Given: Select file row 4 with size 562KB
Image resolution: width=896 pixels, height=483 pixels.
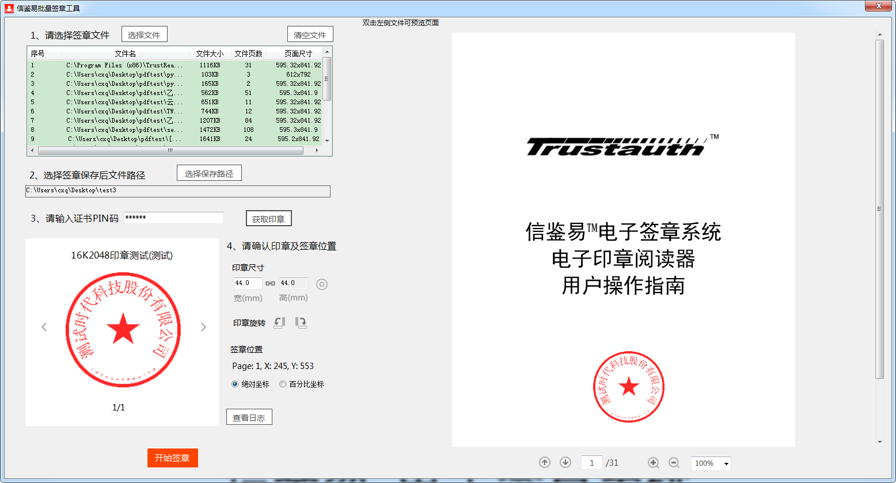Looking at the screenshot, I should pos(175,93).
